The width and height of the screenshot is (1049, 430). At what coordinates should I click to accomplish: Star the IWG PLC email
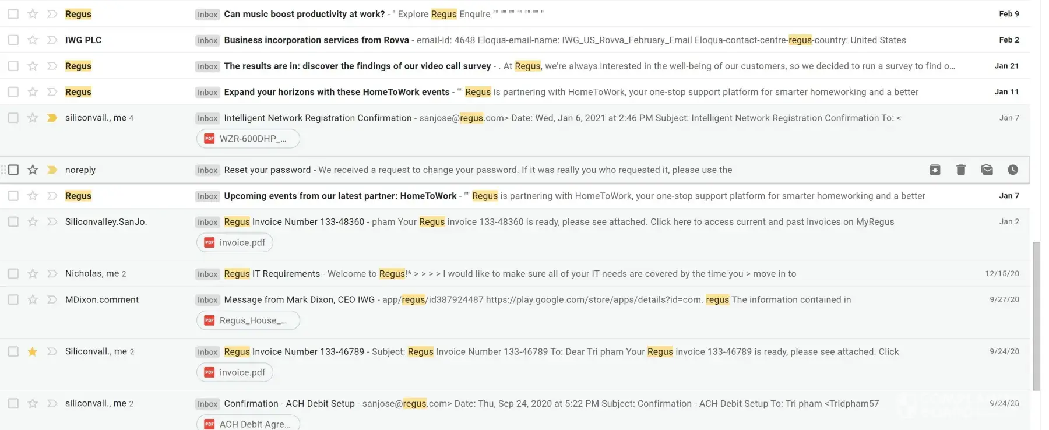coord(33,40)
